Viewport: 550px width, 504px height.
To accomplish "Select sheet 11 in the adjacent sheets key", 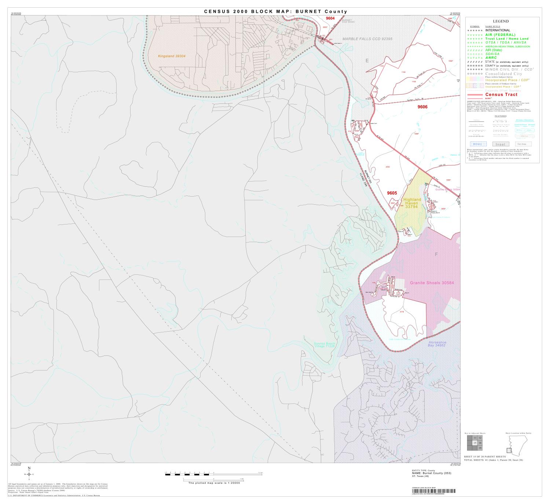I will pos(475,438).
